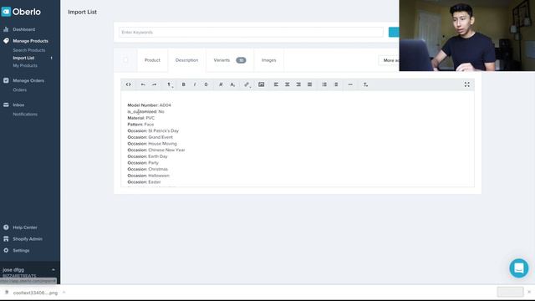Switch to the Images tab
The image size is (535, 301).
coord(269,60)
